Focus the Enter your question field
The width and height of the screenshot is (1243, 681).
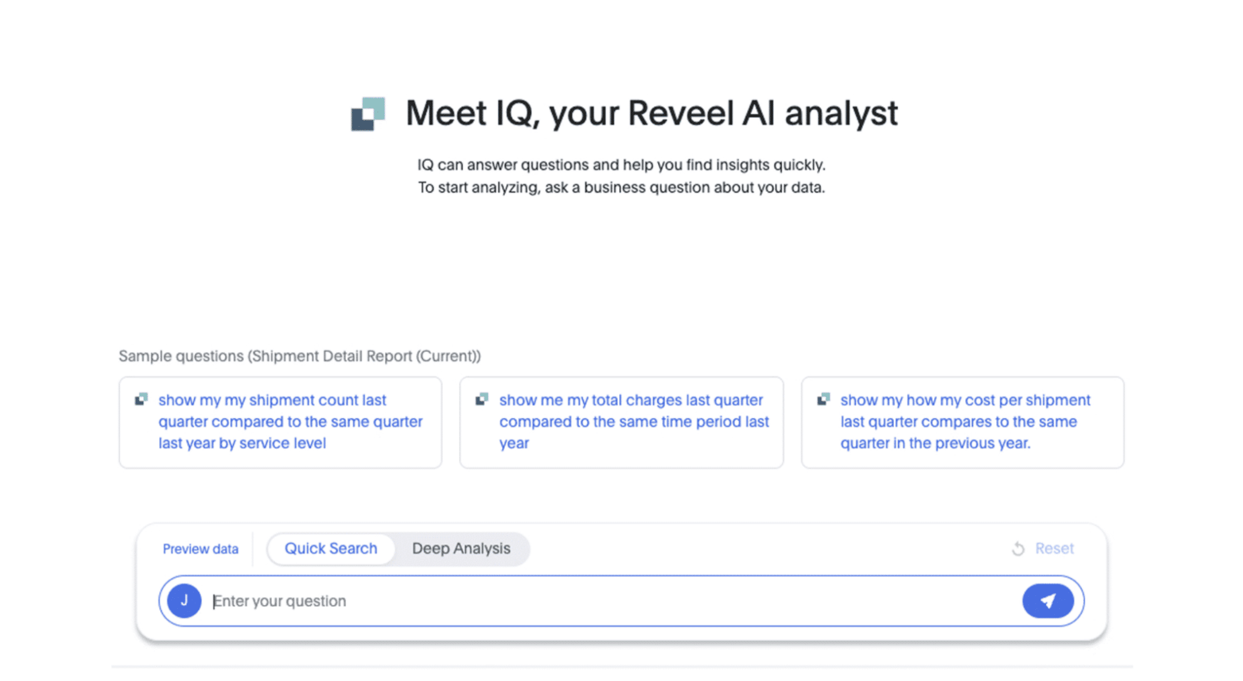point(607,601)
